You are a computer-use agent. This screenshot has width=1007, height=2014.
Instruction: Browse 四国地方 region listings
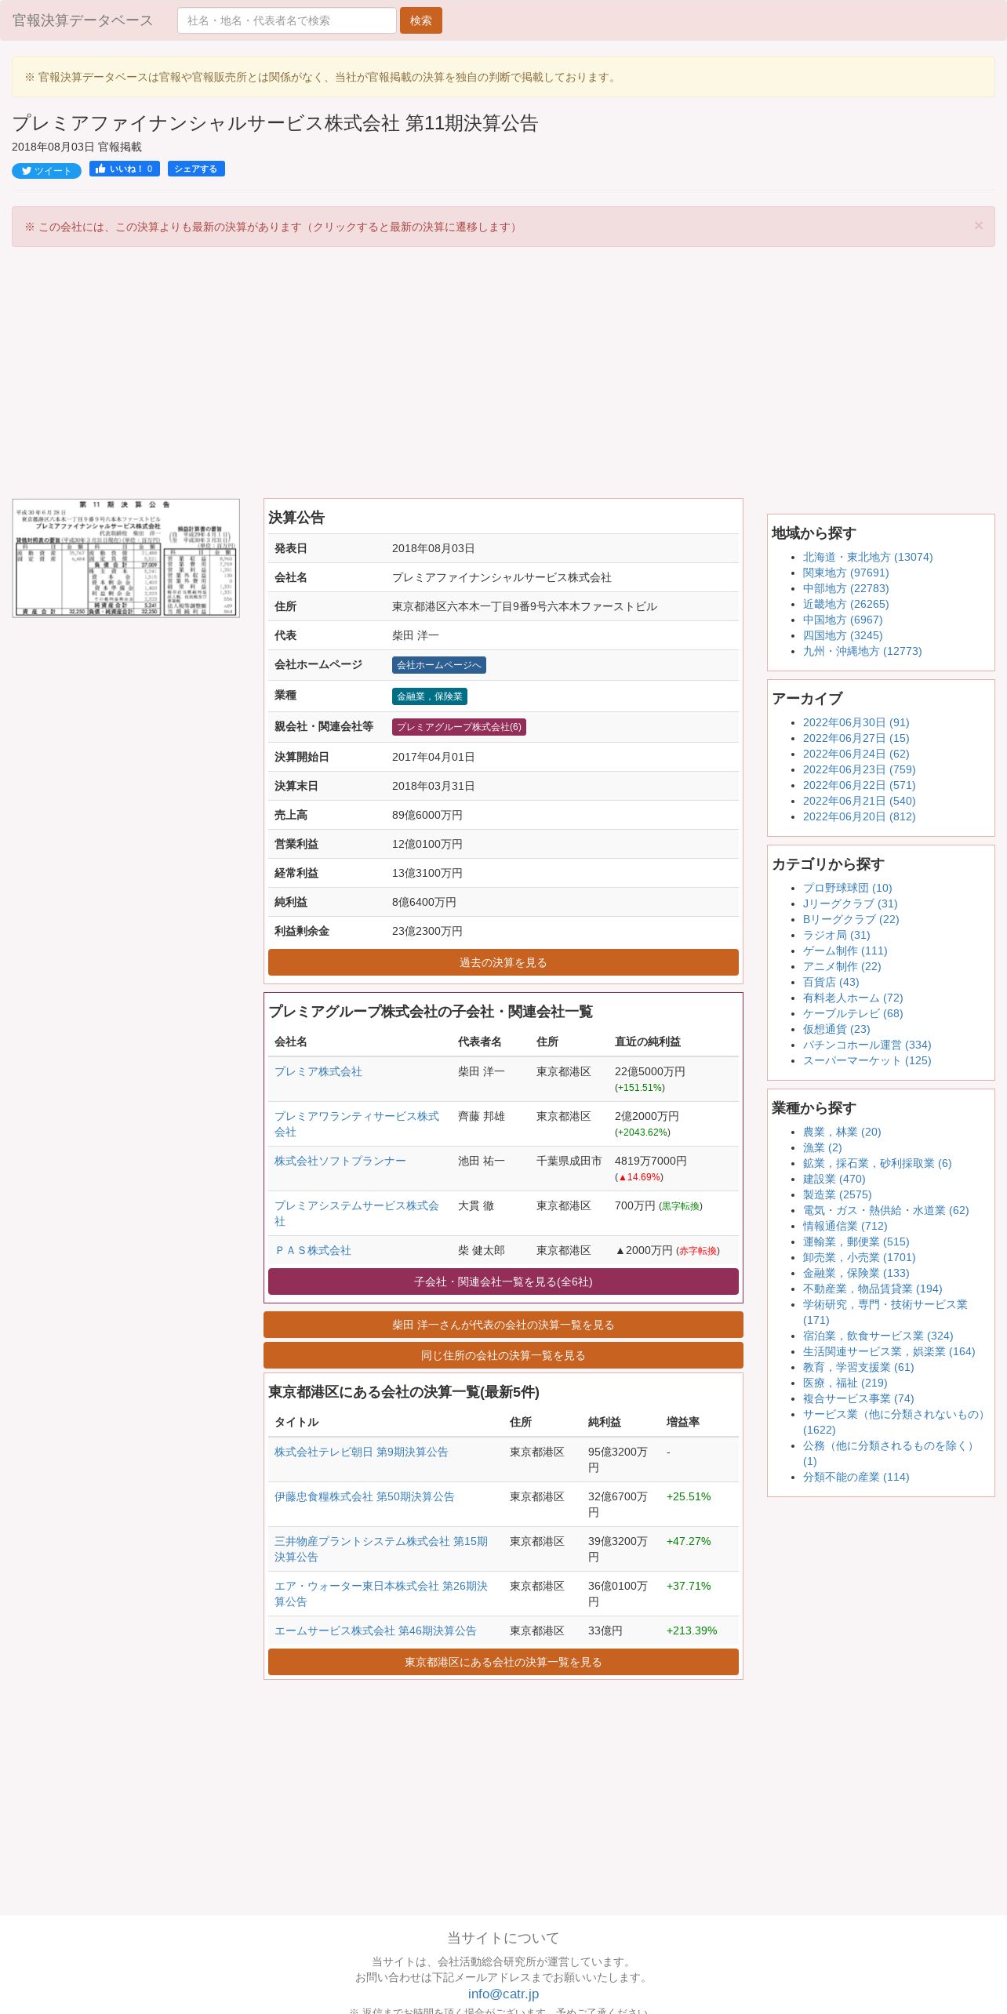click(843, 635)
